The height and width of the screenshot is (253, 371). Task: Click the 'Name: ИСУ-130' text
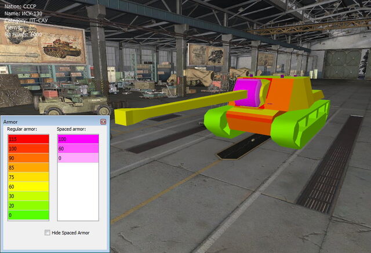click(23, 13)
